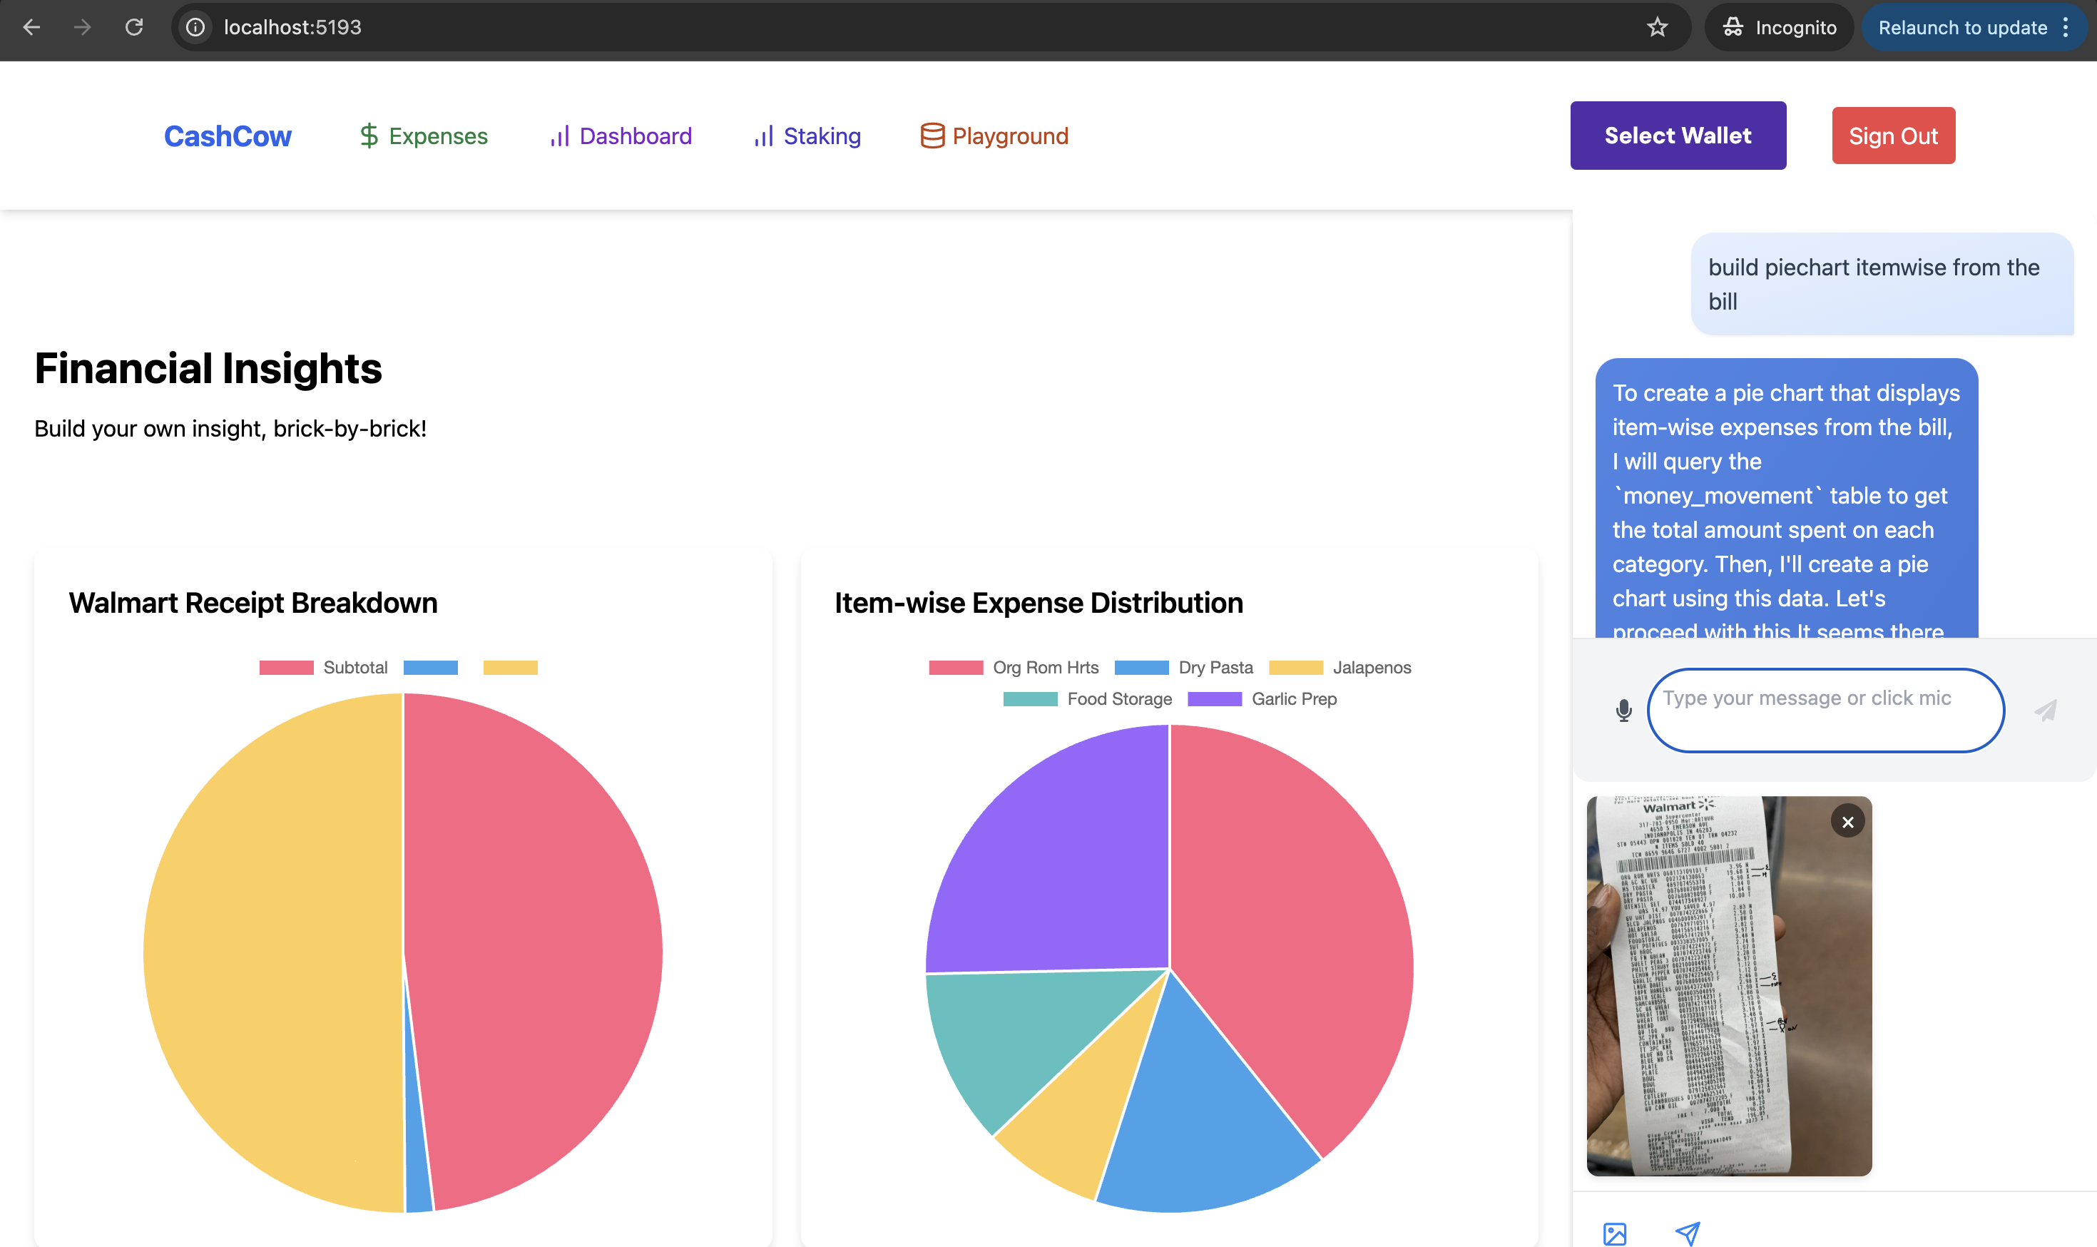The height and width of the screenshot is (1247, 2097).
Task: Focus the chat message input field
Action: pos(1825,710)
